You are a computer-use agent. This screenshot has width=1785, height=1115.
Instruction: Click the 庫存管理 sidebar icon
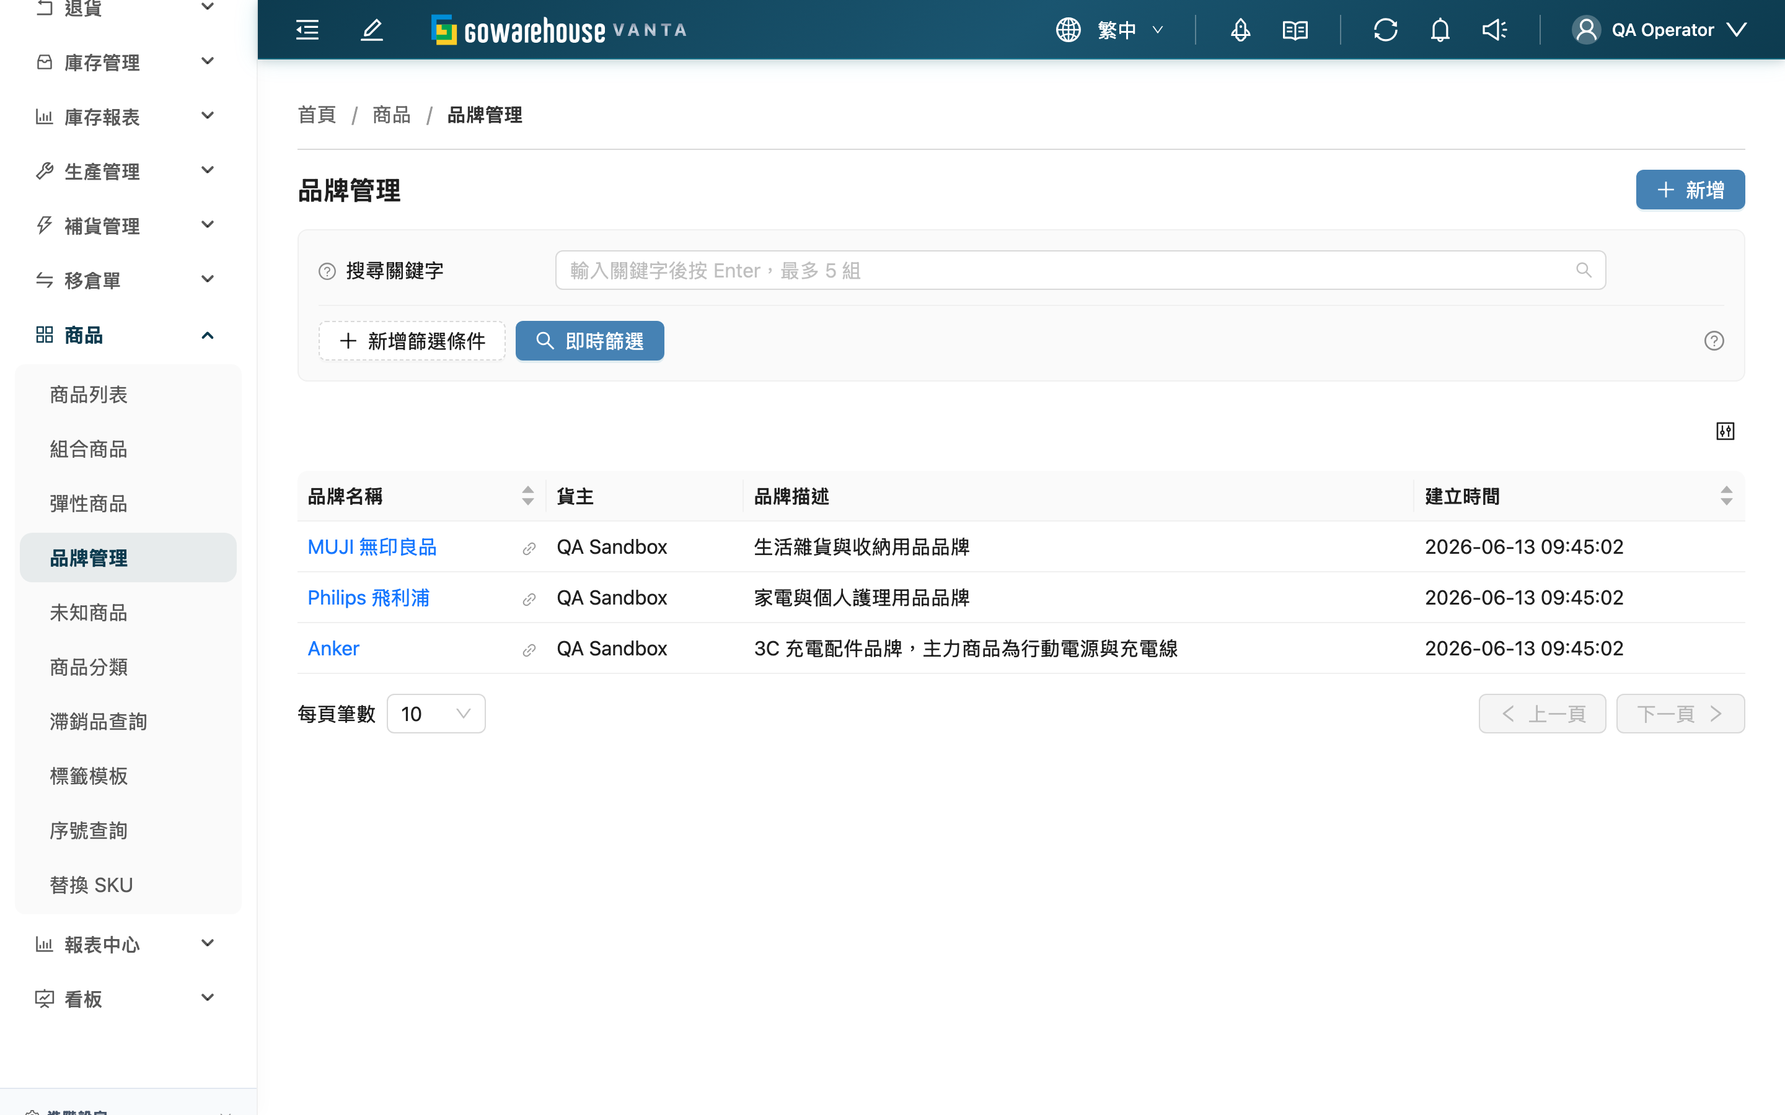pyautogui.click(x=44, y=62)
